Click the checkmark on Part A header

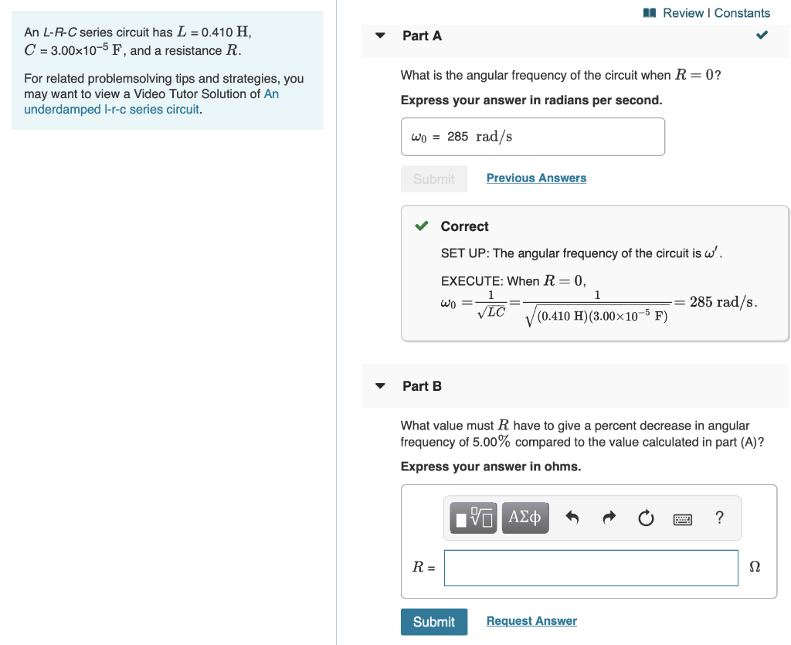(762, 35)
